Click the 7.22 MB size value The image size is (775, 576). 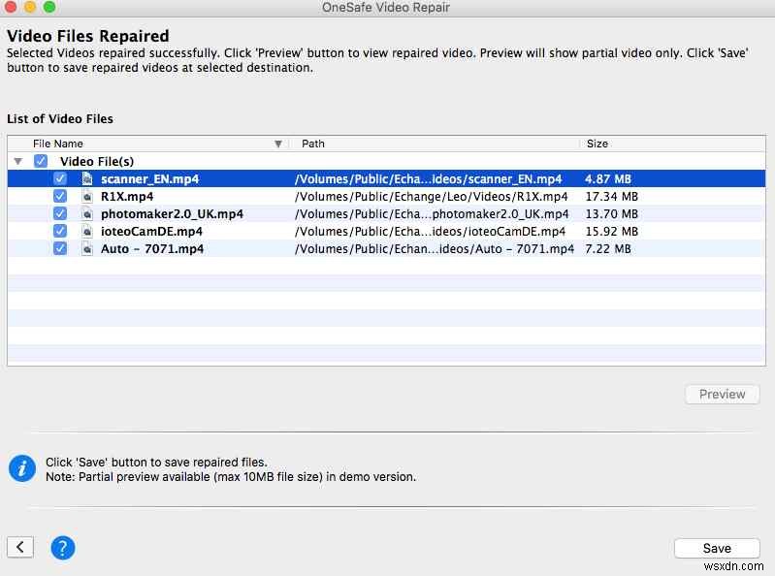pos(608,249)
